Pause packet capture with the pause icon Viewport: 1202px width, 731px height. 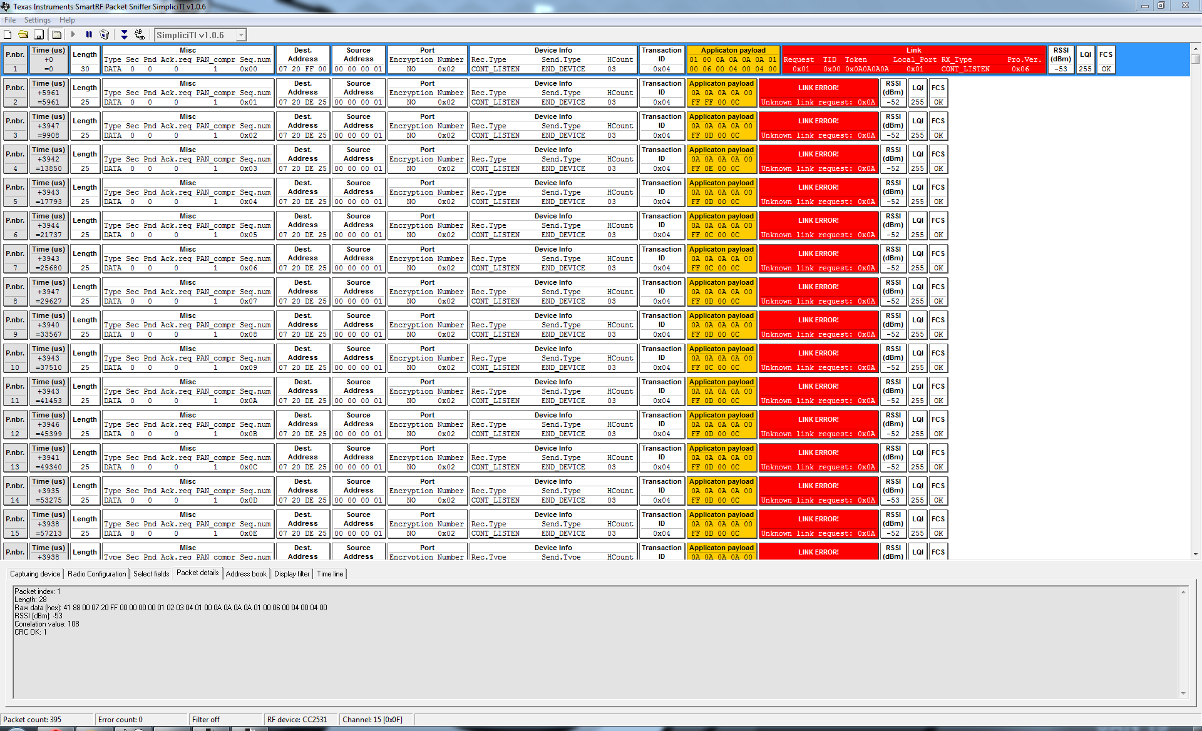89,35
